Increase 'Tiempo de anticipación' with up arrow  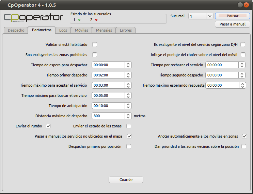[x=128, y=104]
